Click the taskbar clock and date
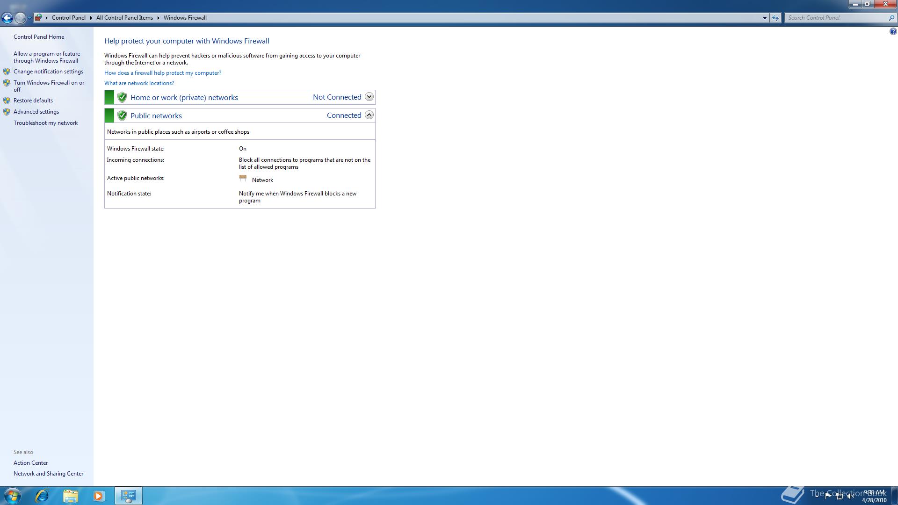 [874, 496]
